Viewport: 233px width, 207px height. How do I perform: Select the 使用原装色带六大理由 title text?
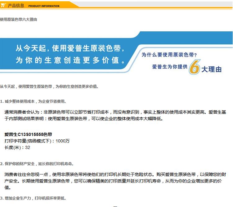(19, 20)
